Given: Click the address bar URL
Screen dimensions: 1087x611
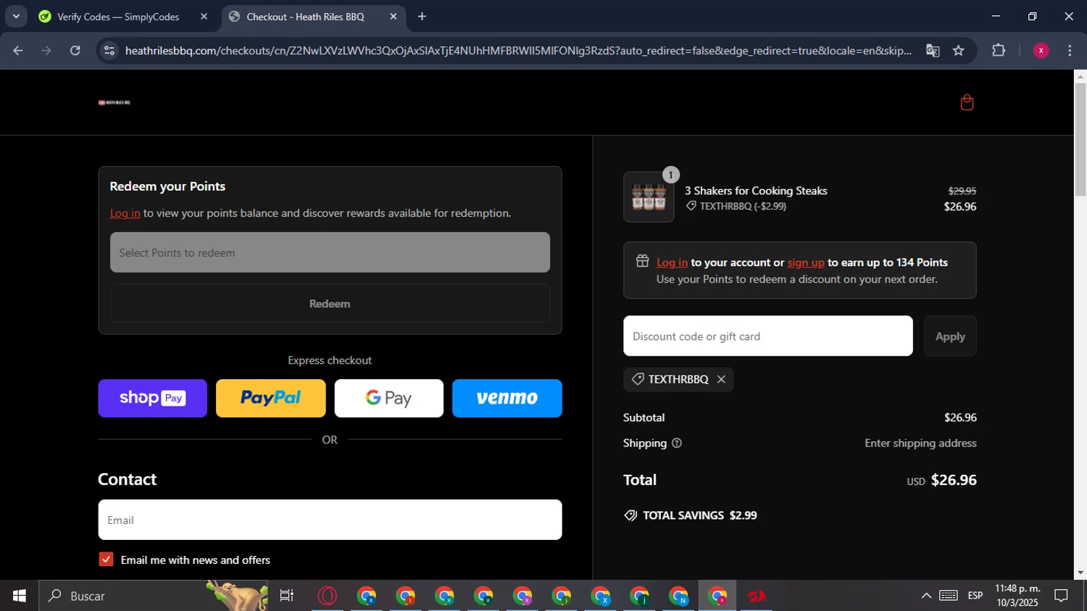Looking at the screenshot, I should (x=518, y=51).
